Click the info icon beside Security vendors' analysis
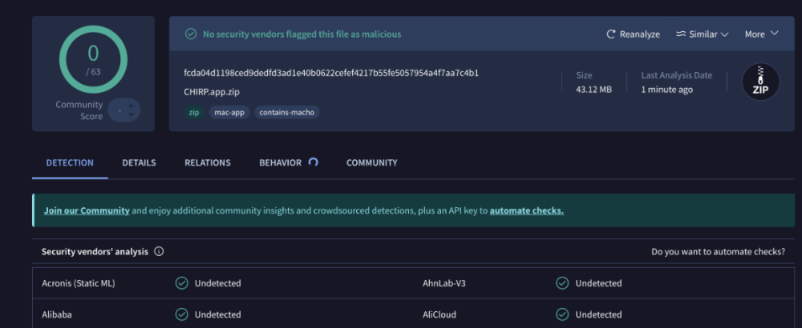The height and width of the screenshot is (328, 802). click(x=159, y=251)
